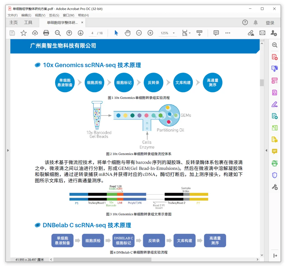Viewport: 286px width, 266px height.
Task: Zoom out with minus circle
Action: tap(139, 33)
